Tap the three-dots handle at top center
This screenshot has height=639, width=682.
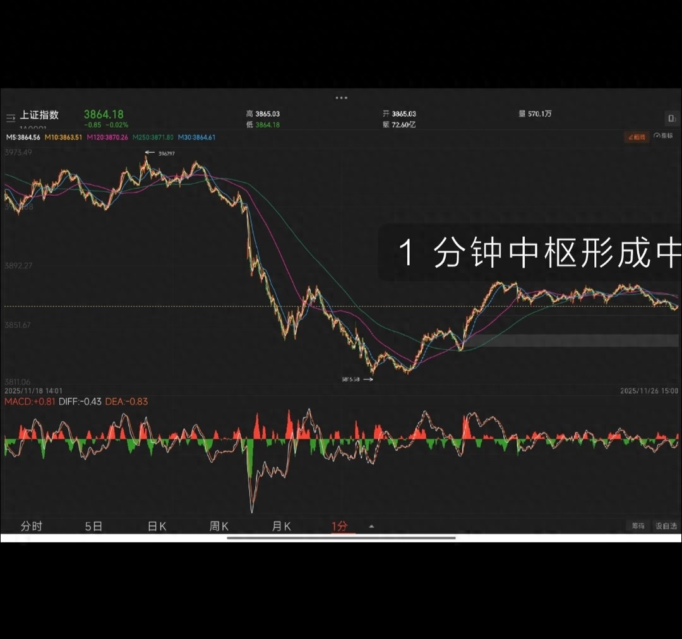tap(341, 97)
